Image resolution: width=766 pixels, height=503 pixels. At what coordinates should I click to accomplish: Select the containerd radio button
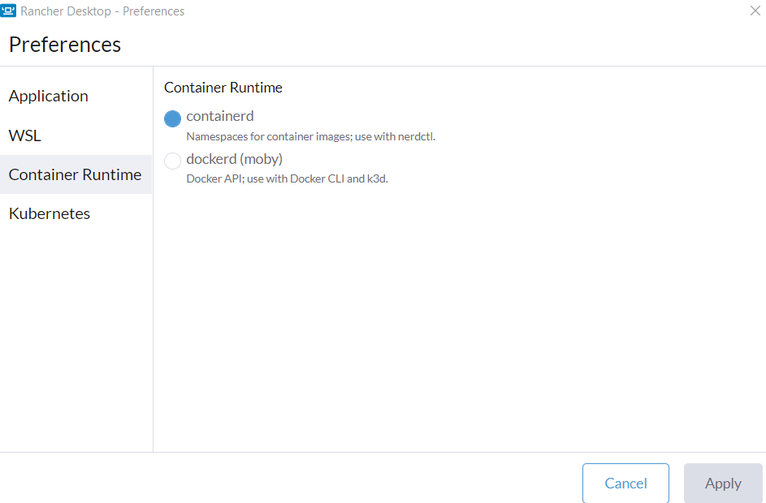point(172,119)
